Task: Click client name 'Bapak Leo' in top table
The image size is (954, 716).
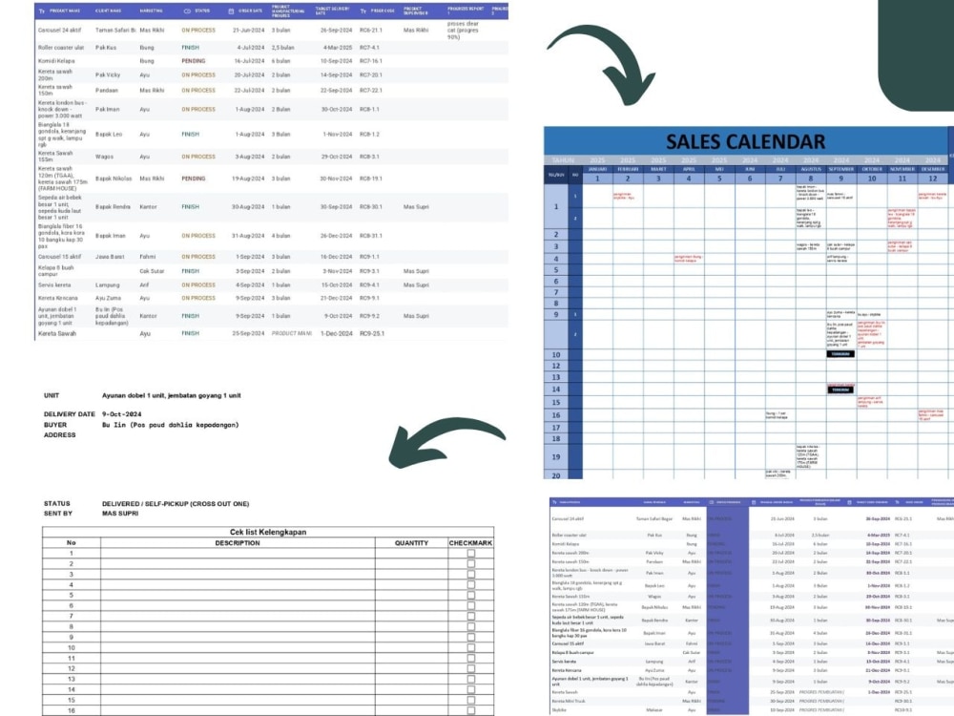Action: coord(109,134)
